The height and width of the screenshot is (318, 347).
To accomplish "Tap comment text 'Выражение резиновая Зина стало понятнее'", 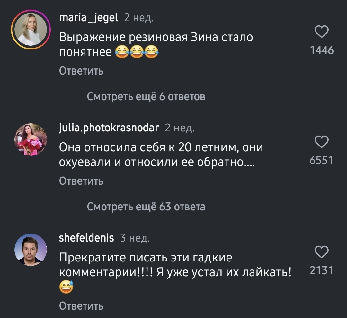I will [x=156, y=45].
